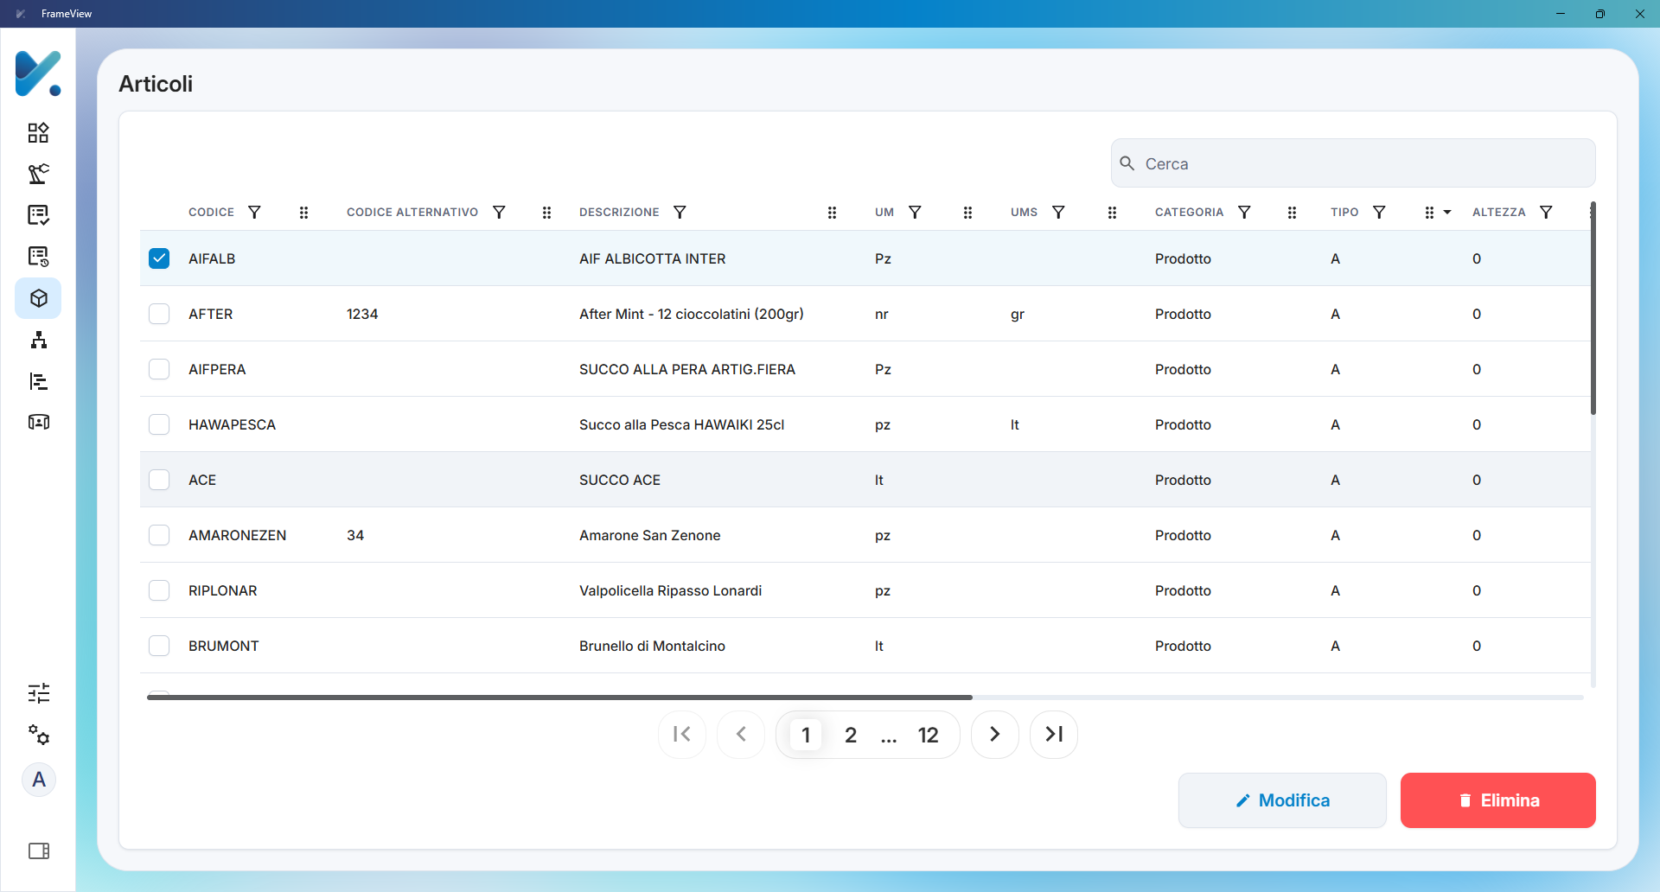1660x892 pixels.
Task: Open the hierarchy tree icon in sidebar
Action: pyautogui.click(x=38, y=340)
